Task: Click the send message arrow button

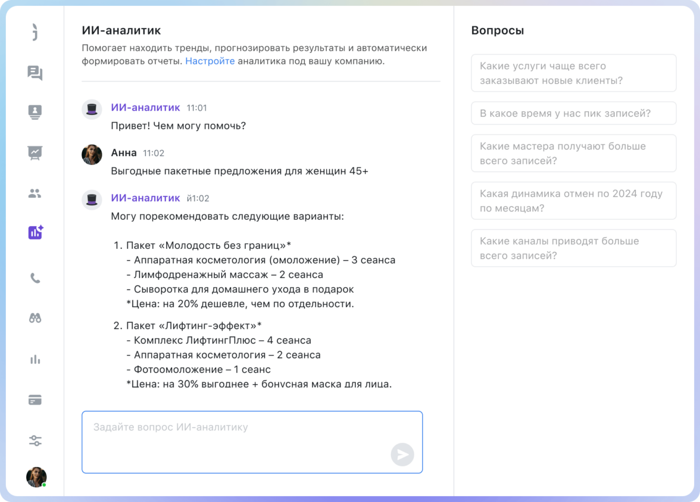Action: 402,454
